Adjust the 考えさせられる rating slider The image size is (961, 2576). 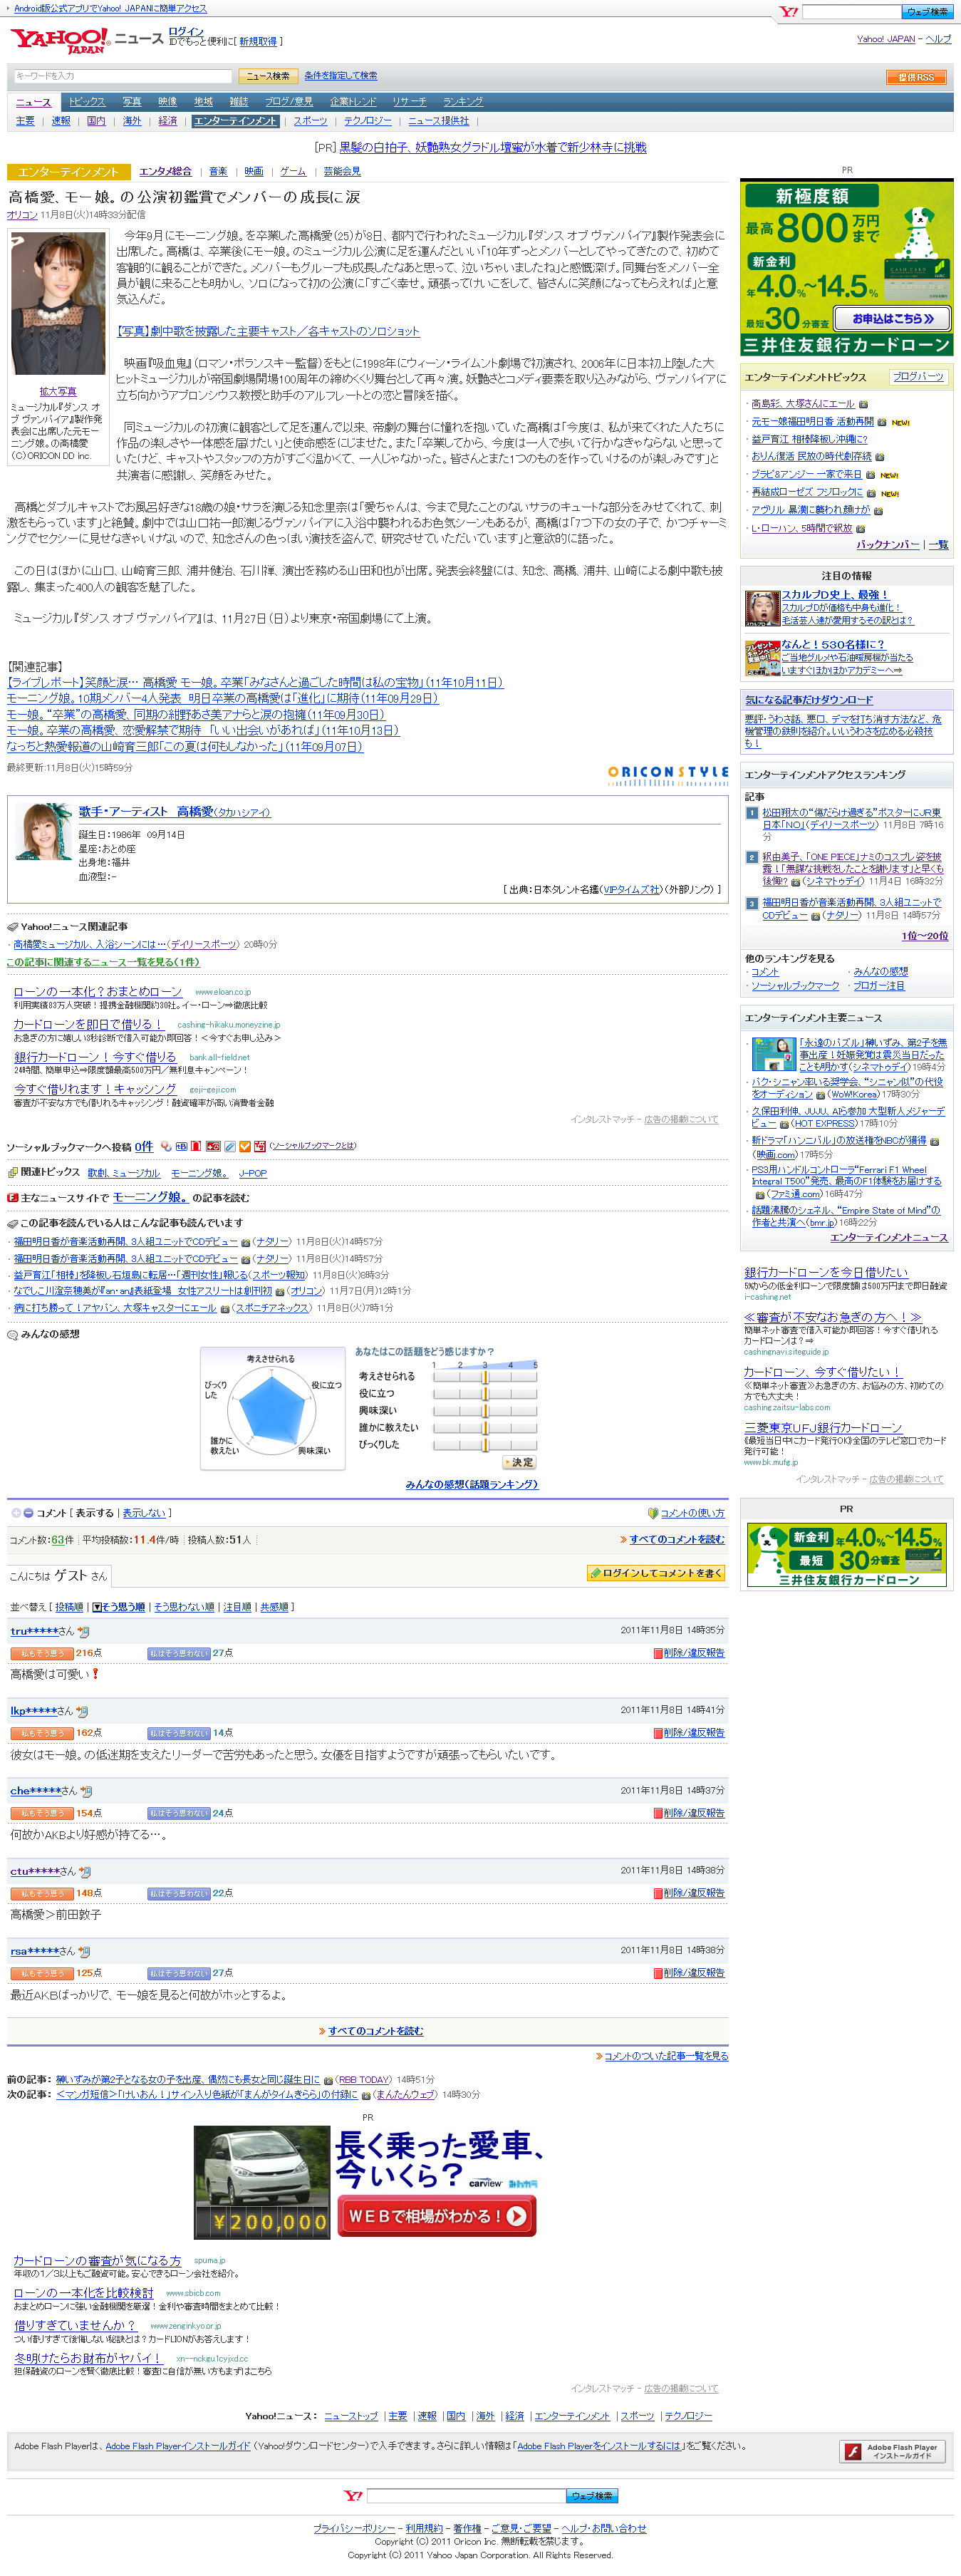point(485,1377)
